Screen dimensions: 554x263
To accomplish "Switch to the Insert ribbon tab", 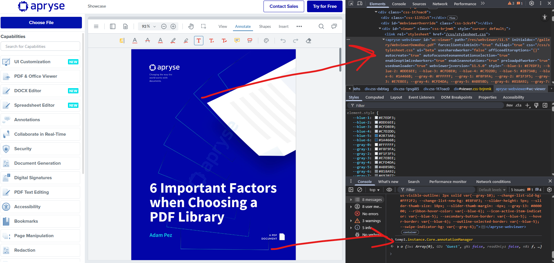I will pyautogui.click(x=284, y=26).
